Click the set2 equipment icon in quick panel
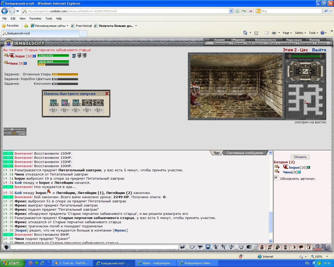This screenshot has width=334, height=267. click(98, 102)
